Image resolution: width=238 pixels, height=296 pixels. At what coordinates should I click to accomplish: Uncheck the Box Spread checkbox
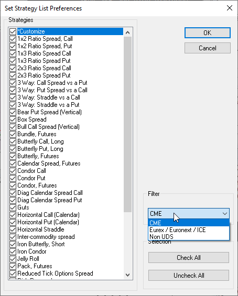[13, 119]
